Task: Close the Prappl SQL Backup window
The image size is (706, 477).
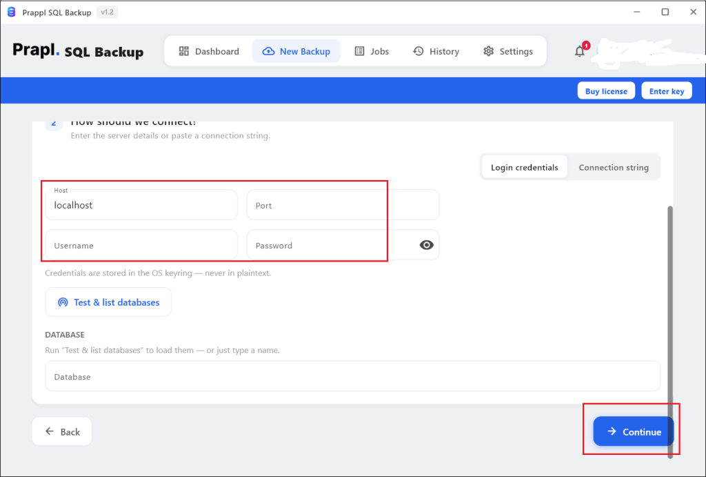Action: point(694,12)
